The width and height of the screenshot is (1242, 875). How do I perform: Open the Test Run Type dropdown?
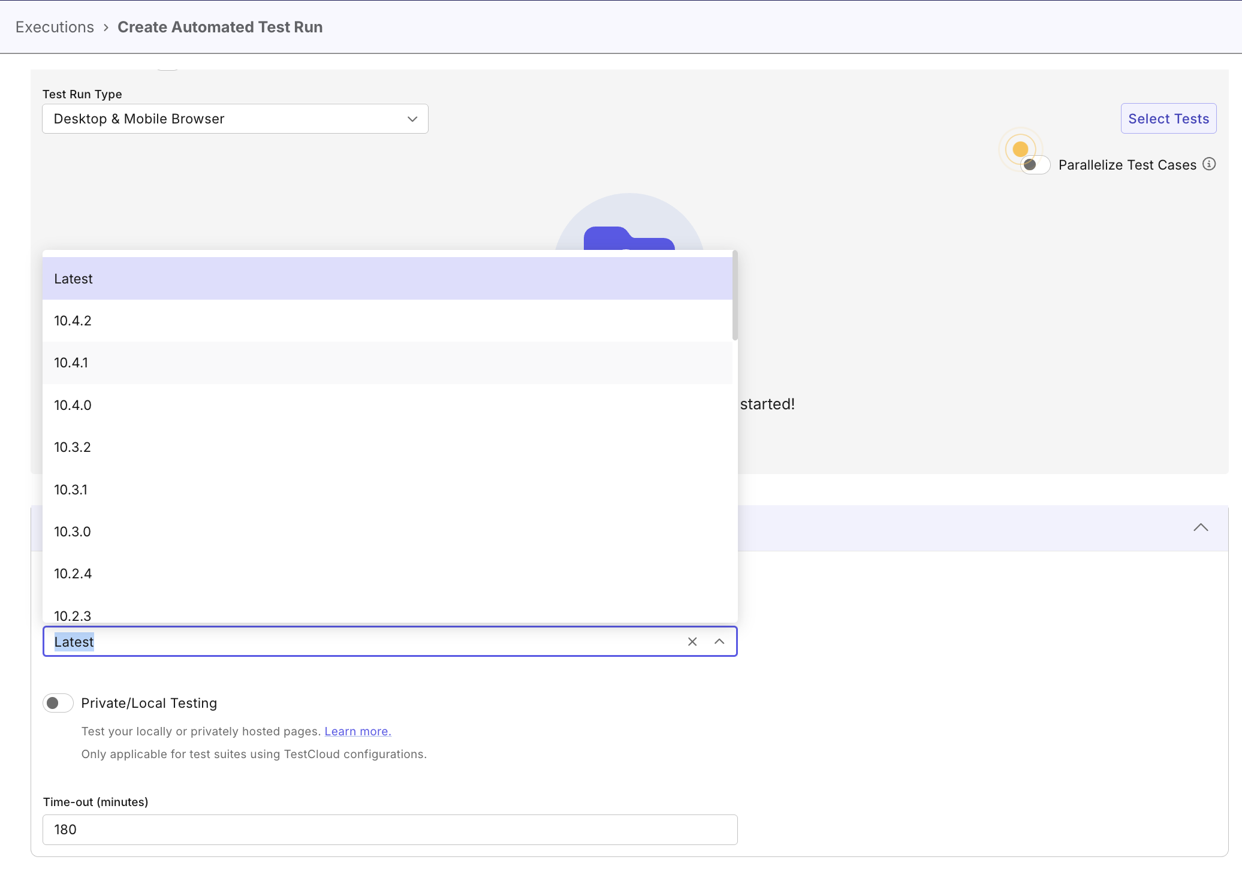[x=235, y=119]
